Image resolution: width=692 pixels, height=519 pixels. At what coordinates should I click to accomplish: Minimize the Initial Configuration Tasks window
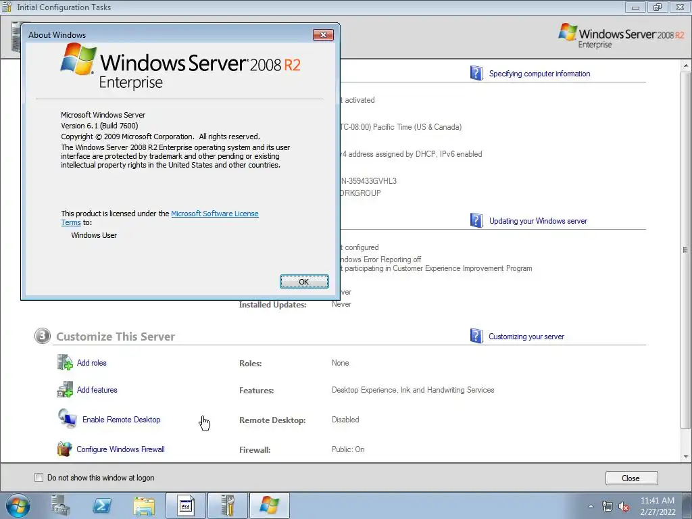[x=636, y=7]
